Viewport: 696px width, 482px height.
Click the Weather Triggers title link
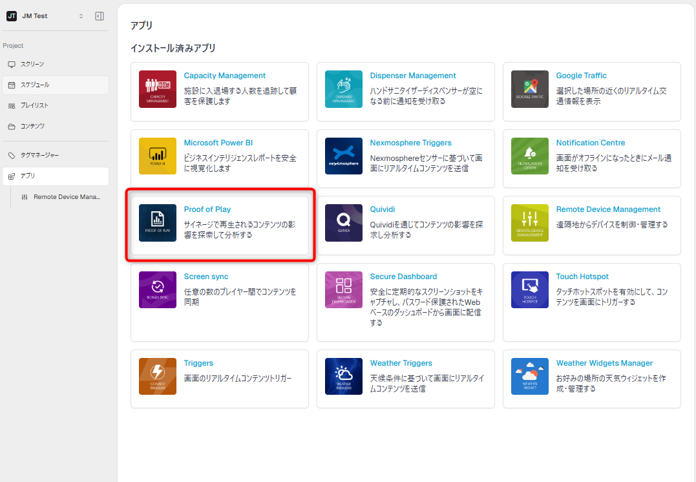tap(401, 363)
